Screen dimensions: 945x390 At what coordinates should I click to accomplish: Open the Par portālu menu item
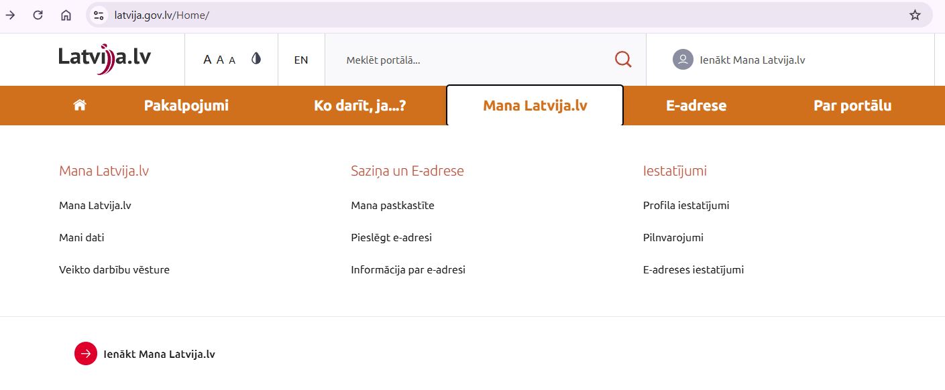pyautogui.click(x=852, y=105)
